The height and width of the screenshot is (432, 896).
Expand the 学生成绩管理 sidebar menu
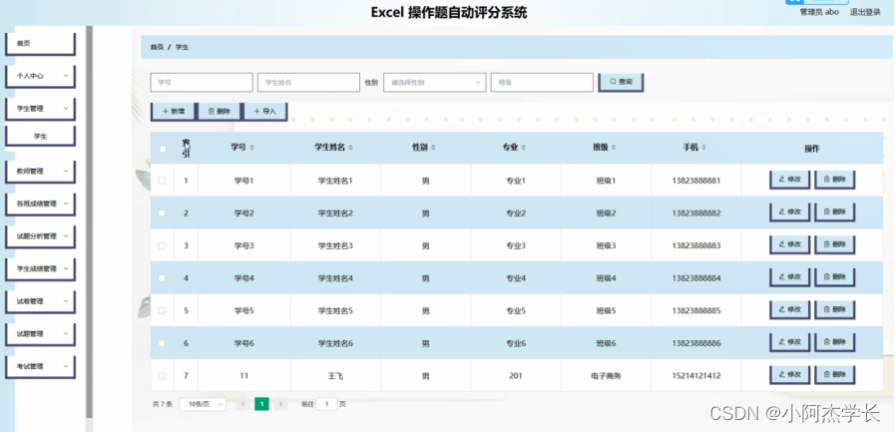pos(40,269)
